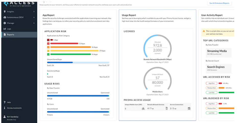The width and height of the screenshot is (239, 123).
Task: Click the Announcements info icon
Action: [5, 108]
